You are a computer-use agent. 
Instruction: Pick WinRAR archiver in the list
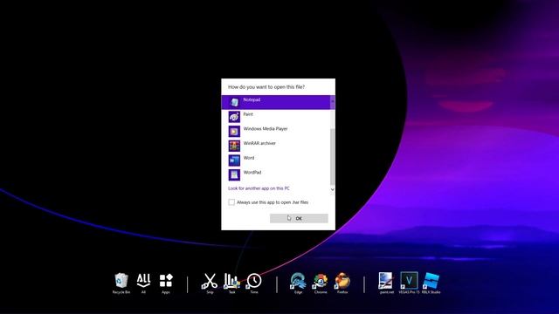pos(276,146)
